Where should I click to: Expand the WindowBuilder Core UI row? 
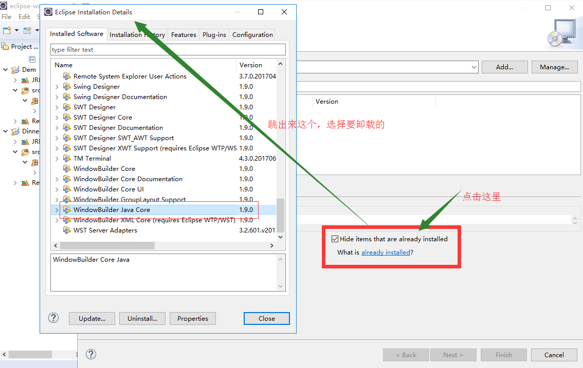57,189
